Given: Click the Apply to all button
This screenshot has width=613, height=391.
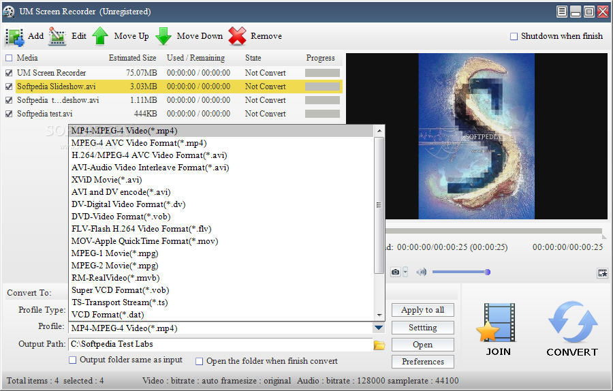Looking at the screenshot, I should (x=422, y=310).
